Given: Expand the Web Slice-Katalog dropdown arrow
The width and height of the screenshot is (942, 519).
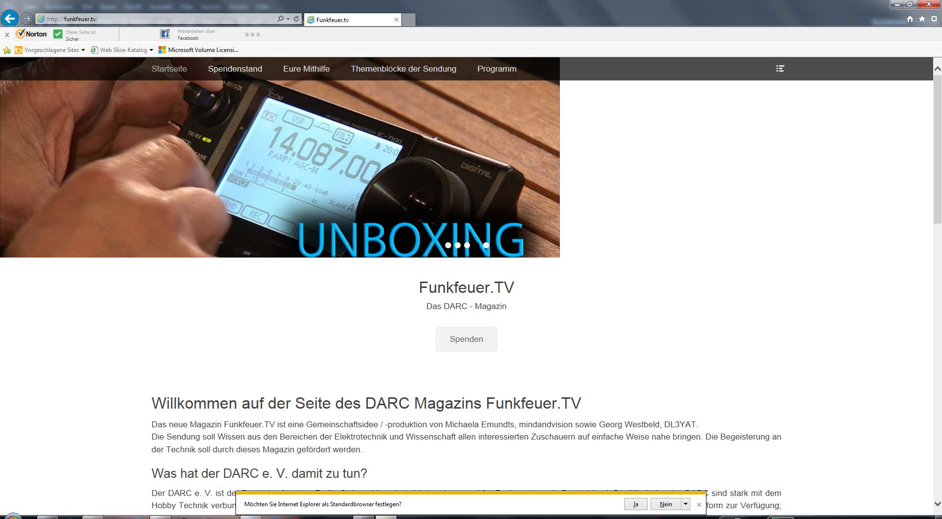Looking at the screenshot, I should [x=151, y=50].
